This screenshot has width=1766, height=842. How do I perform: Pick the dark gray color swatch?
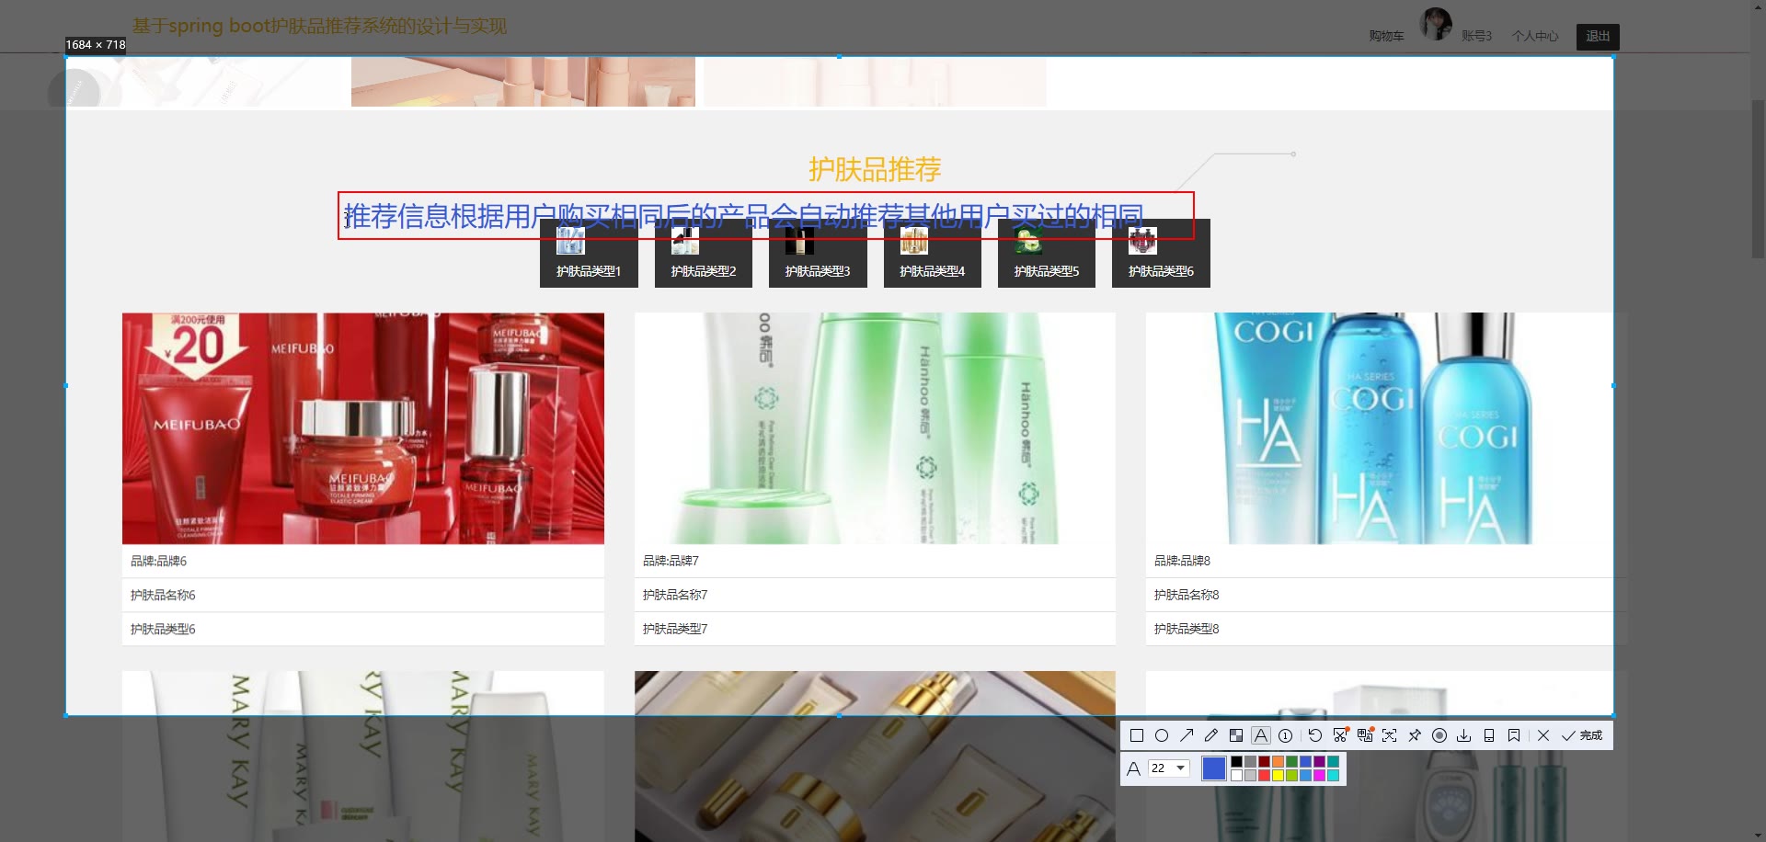1250,761
